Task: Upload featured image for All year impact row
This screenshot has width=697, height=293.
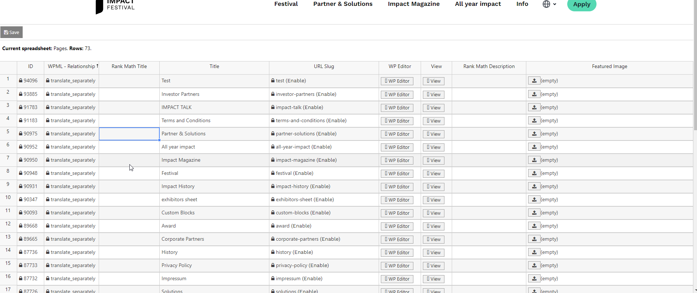Action: pyautogui.click(x=534, y=147)
